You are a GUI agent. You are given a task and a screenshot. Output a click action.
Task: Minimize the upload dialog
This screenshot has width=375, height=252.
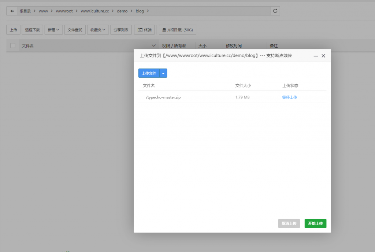(316, 56)
